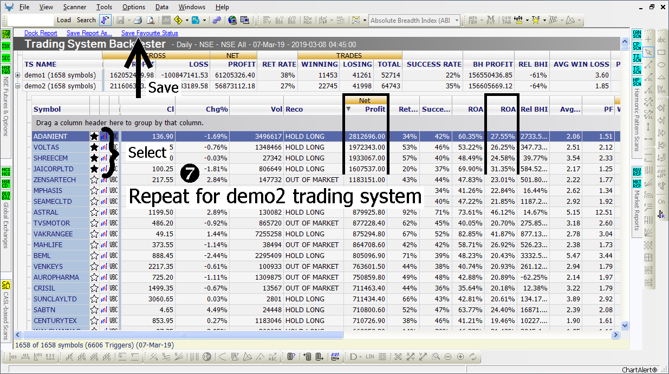Viewport: 669px width, 374px height.
Task: Click the zoom in plus icon in bottom toolbar
Action: pyautogui.click(x=460, y=357)
